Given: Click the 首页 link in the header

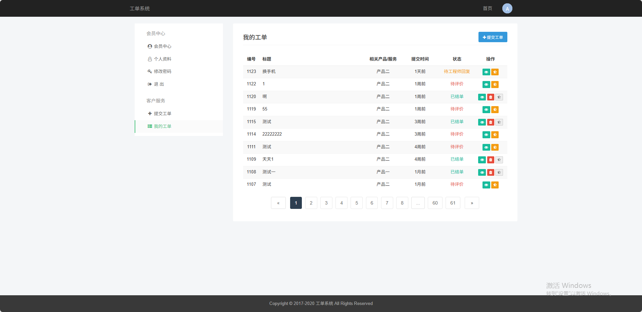Looking at the screenshot, I should tap(487, 8).
